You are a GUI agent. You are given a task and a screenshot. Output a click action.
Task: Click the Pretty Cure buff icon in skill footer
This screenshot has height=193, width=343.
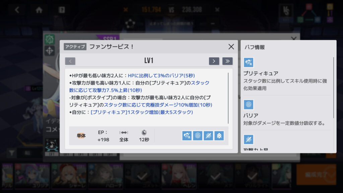point(187,136)
